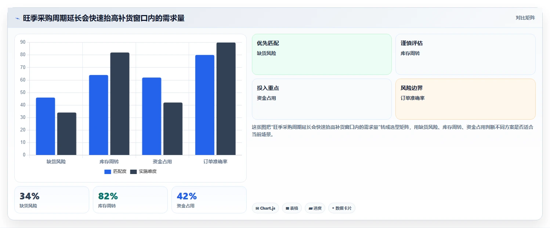Click the icon in the Chart.js chip
Screen dimensions: 550x228
coord(257,208)
